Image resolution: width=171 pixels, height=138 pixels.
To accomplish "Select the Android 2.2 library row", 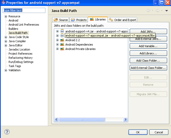I will coord(73,40).
